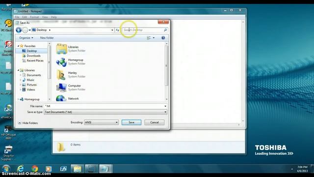
Task: Open recent locations dropdown beside nav arrows
Action: pos(29,30)
